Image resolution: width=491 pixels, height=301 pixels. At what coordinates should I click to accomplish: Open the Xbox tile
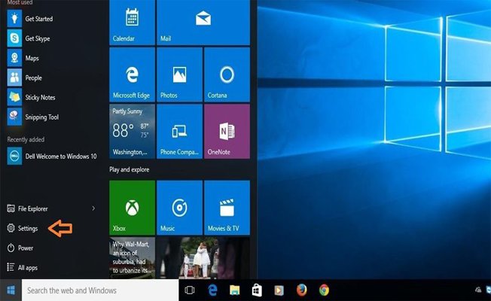pyautogui.click(x=132, y=208)
